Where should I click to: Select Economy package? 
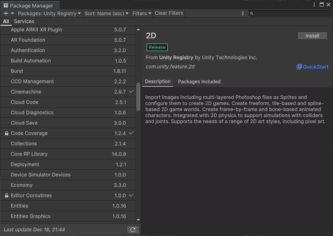[x=68, y=185]
